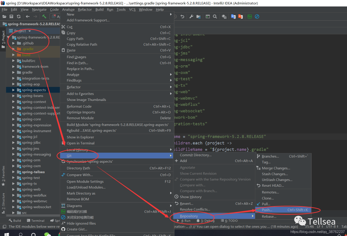Open the Navigate menu
Viewport: 347px width, 236px height.
39,10
